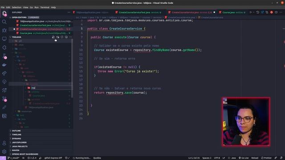285x160 pixels.
Task: Click New File icon in TDDJAVA header
Action: coord(53,37)
